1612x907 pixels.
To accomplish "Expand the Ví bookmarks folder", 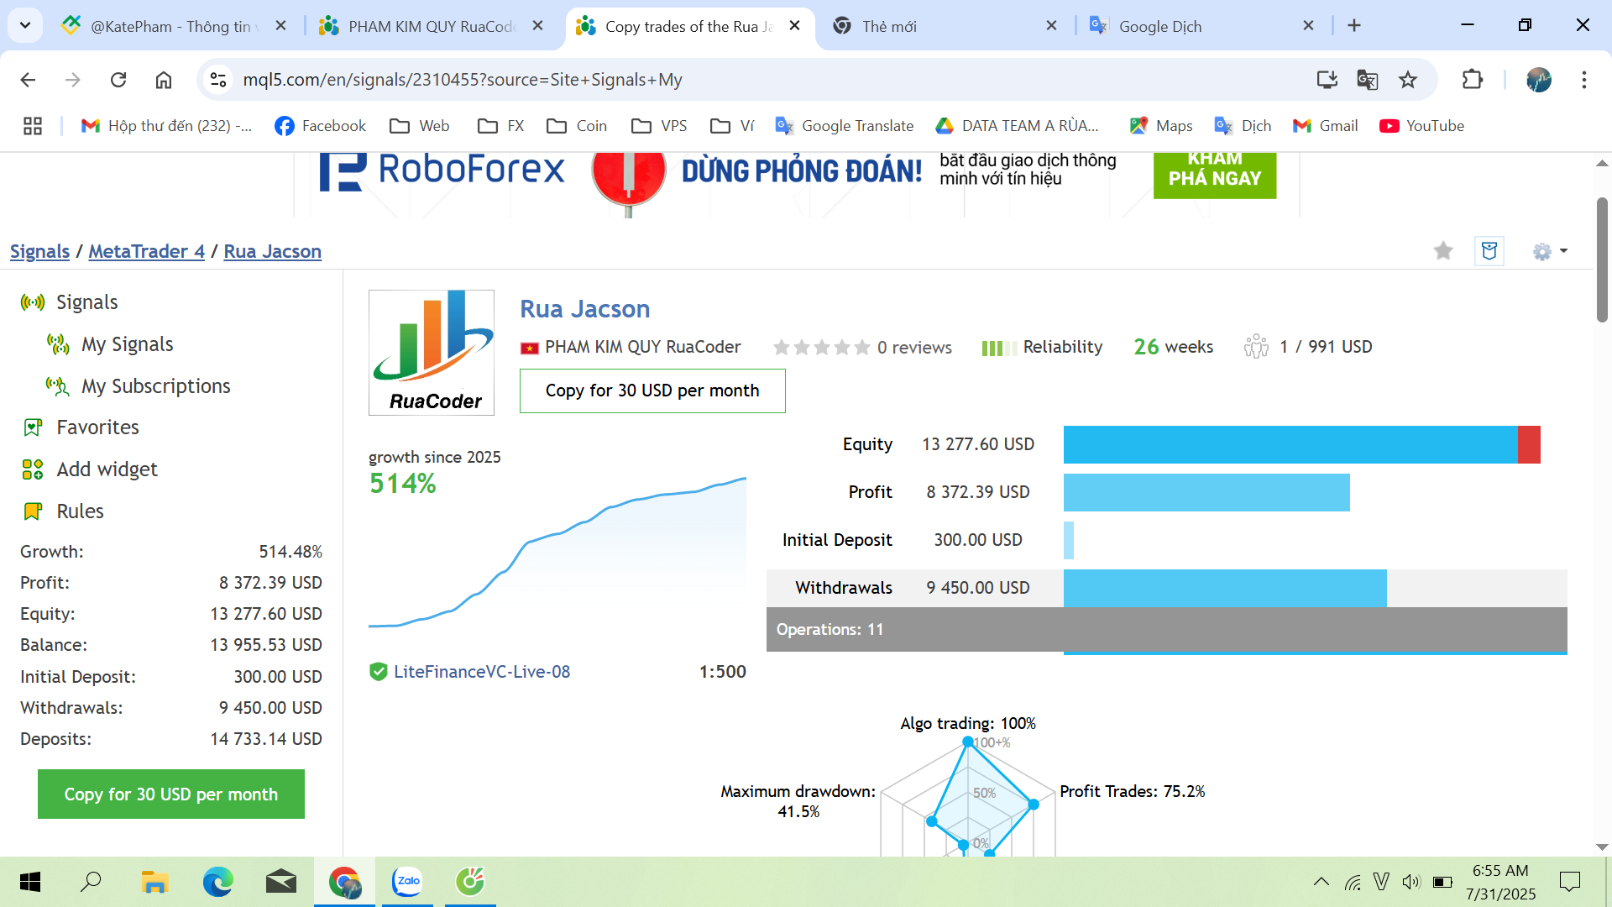I will point(732,126).
